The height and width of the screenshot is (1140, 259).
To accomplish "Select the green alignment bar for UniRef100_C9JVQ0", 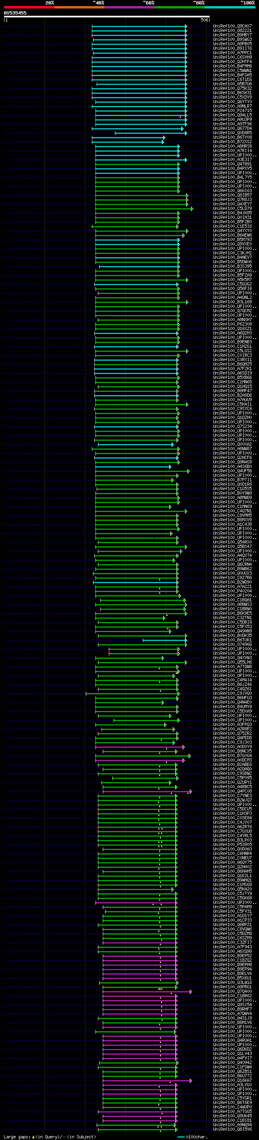I will pos(132,694).
